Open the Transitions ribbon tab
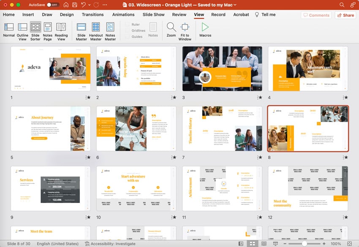This screenshot has height=247, width=359. point(92,14)
